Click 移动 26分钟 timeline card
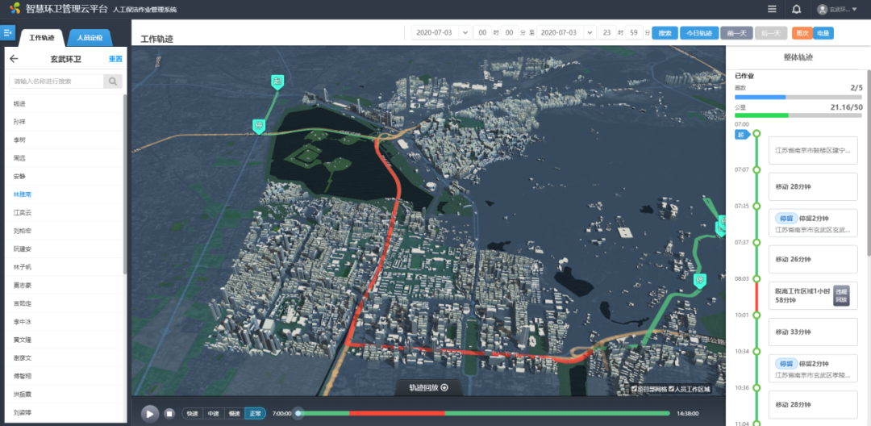This screenshot has width=871, height=426. pyautogui.click(x=813, y=259)
